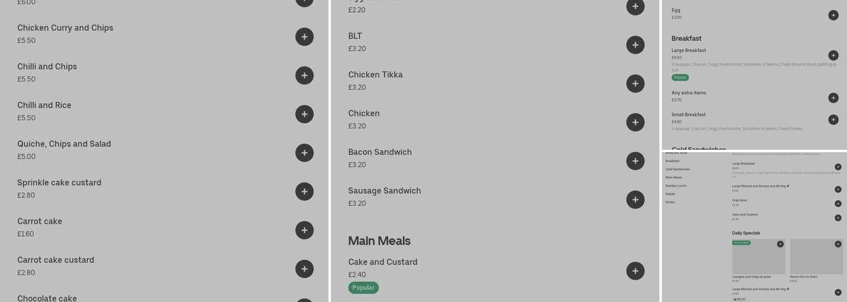Add the Small Breakfast to order
This screenshot has width=847, height=302.
point(833,120)
